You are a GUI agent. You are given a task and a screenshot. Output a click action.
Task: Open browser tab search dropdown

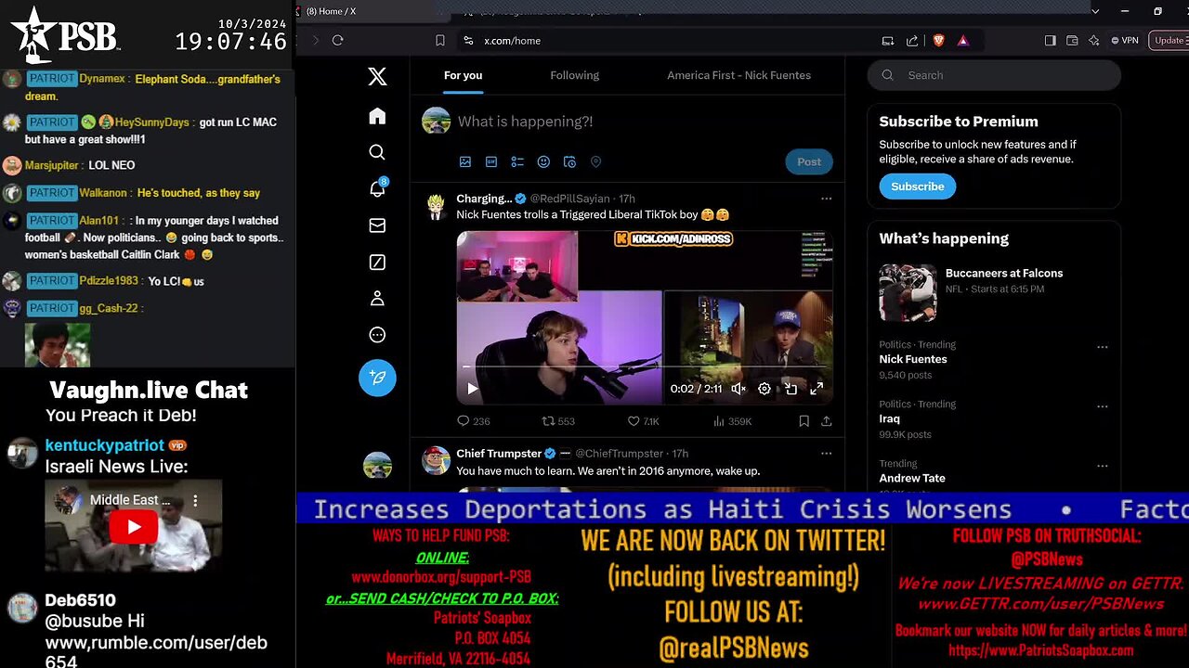(x=1095, y=11)
